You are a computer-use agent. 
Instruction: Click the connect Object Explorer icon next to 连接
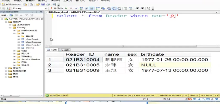coord(11,15)
